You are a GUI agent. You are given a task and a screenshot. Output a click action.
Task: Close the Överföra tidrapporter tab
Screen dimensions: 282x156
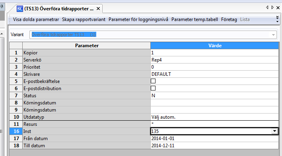click(98, 9)
